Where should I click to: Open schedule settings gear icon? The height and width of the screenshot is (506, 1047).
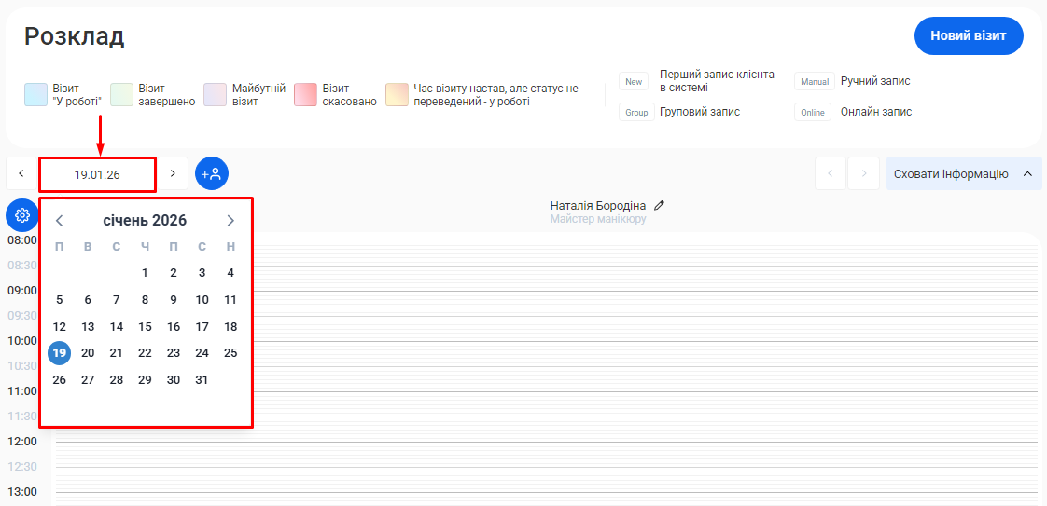click(22, 215)
